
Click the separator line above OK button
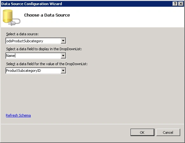pos(92,124)
